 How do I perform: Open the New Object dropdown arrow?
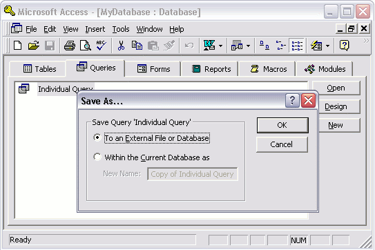click(327, 46)
